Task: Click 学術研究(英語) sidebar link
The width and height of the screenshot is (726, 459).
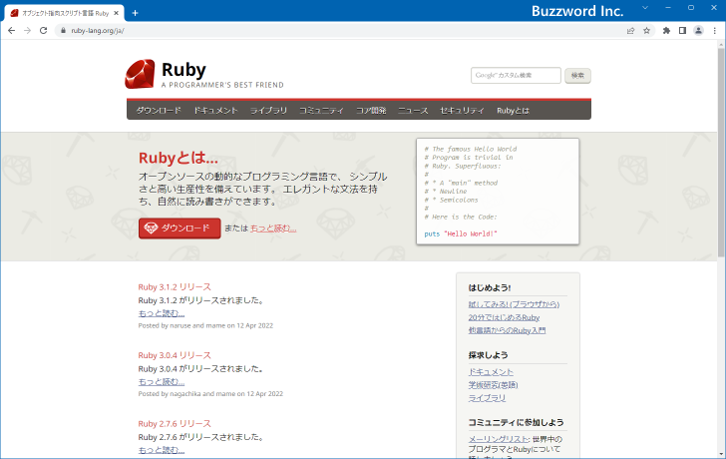Action: click(x=493, y=385)
